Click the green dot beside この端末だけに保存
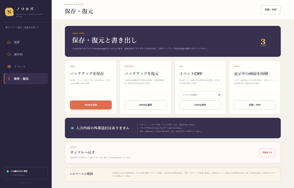Image resolution: width=294 pixels, height=188 pixels. pos(8,171)
